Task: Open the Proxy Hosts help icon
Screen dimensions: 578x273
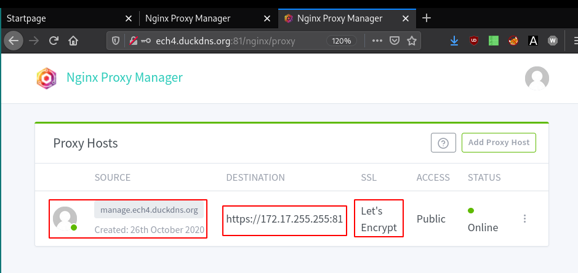Action: point(443,143)
